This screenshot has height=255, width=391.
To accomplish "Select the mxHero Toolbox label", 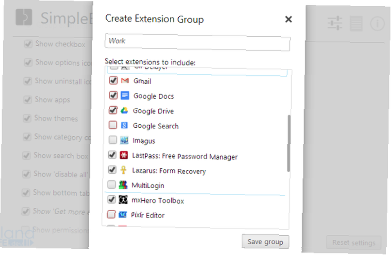I will pyautogui.click(x=158, y=200).
